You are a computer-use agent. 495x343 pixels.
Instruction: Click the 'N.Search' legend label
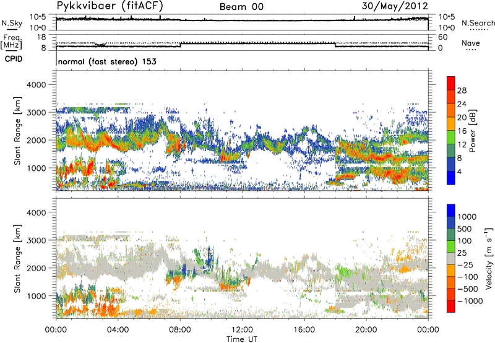click(478, 23)
